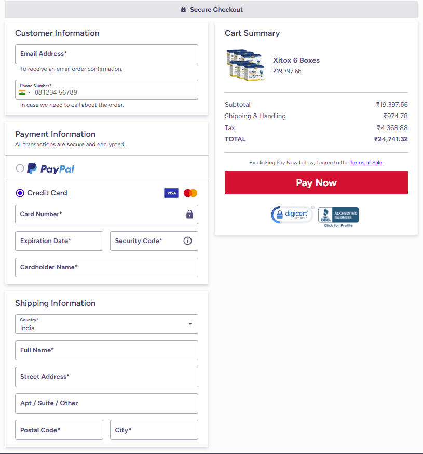Click the padlock in the Secure Checkout header
This screenshot has height=454, width=423.
click(183, 9)
